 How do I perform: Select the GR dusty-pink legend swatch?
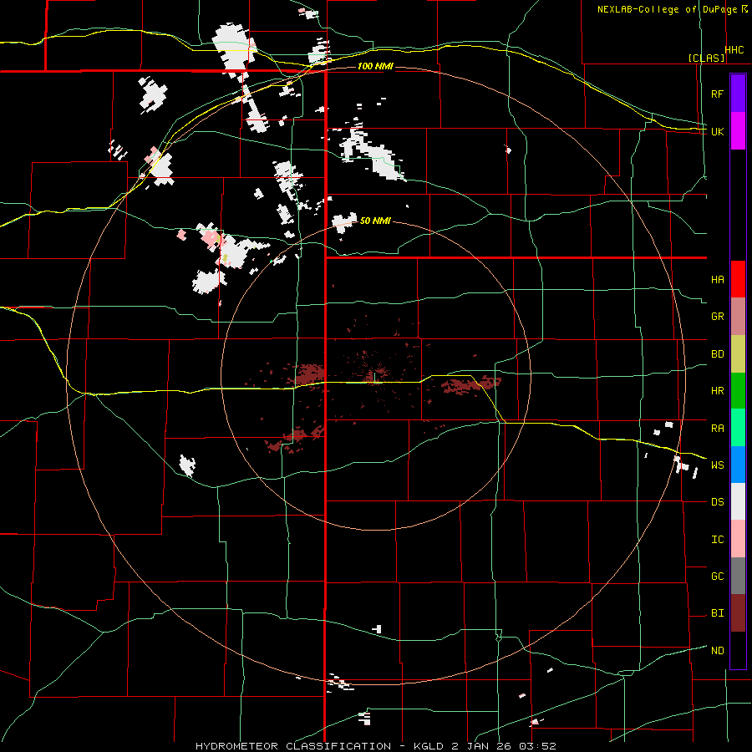pos(738,317)
